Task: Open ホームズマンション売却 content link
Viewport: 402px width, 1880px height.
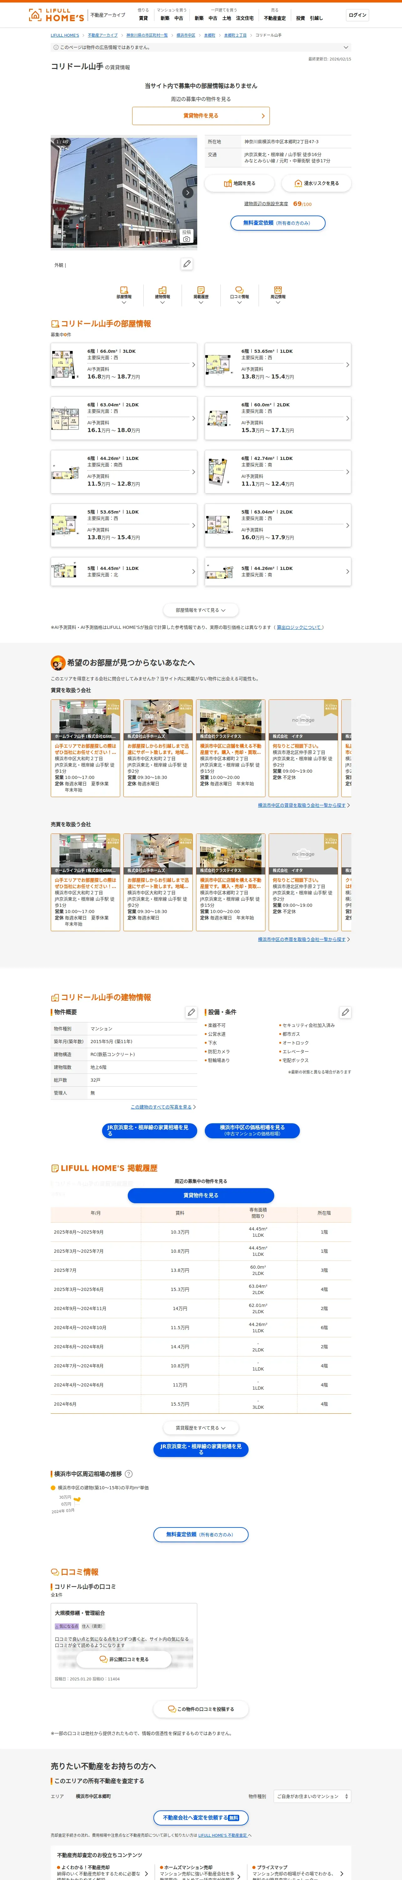Action: 201,1873
